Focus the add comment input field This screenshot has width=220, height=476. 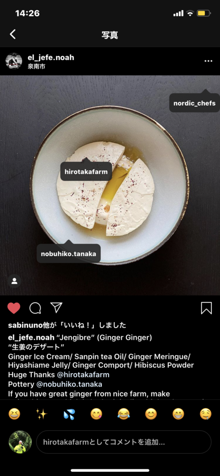tap(124, 442)
